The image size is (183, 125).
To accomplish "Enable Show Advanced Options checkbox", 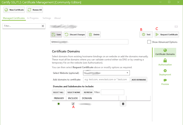I will [149, 42].
